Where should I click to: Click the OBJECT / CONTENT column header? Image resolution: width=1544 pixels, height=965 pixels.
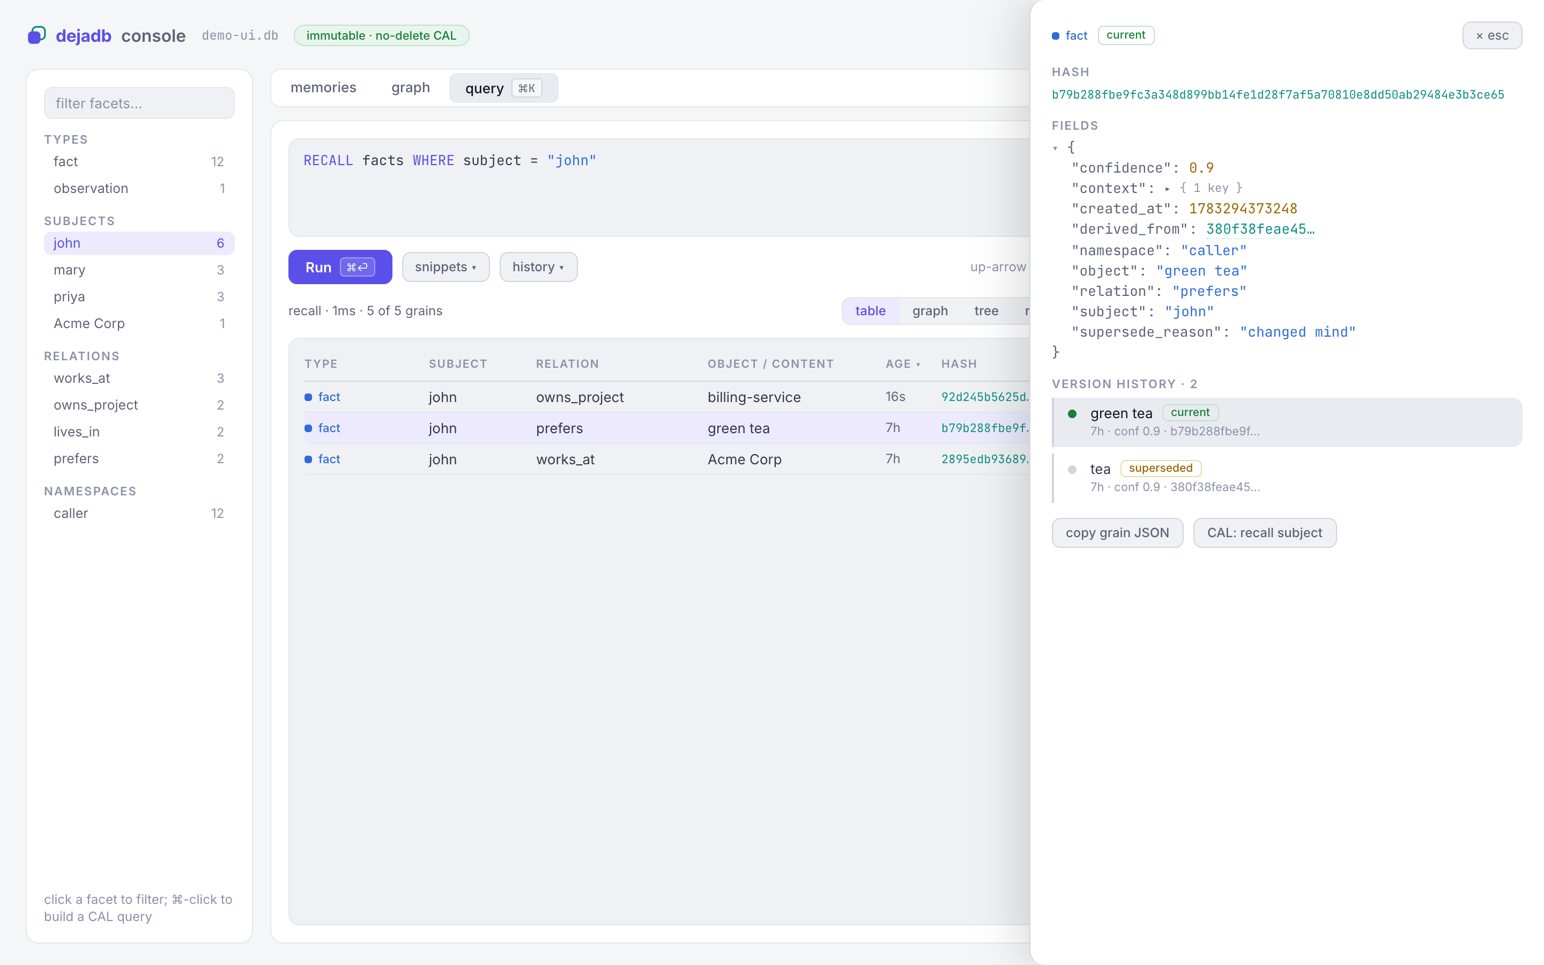(x=770, y=364)
